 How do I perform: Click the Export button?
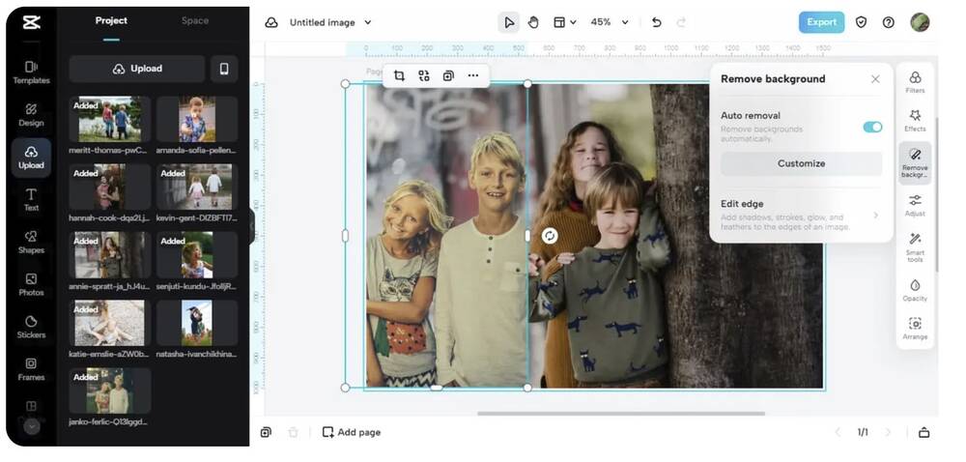(821, 22)
